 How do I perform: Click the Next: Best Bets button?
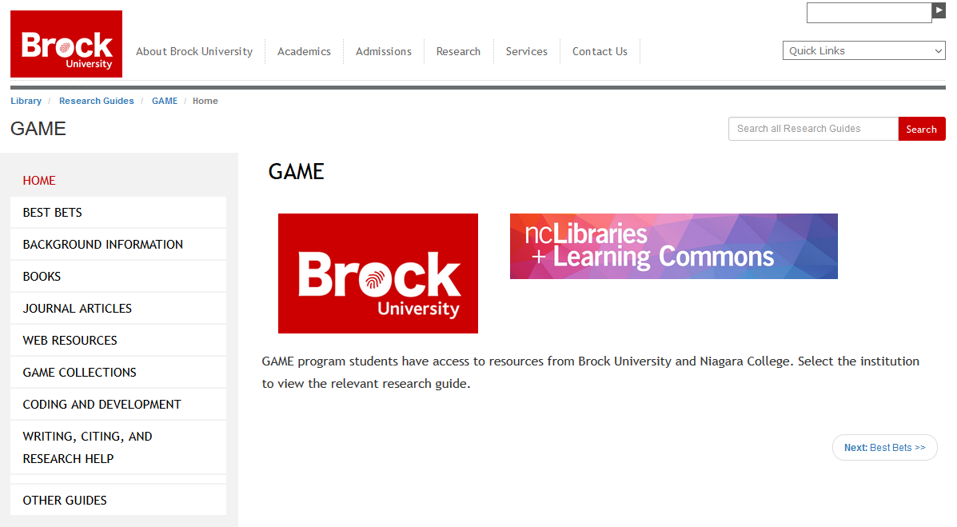884,448
